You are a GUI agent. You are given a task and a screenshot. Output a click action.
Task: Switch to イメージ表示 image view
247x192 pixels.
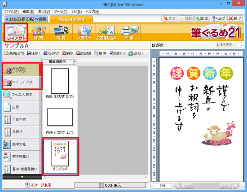click(x=39, y=185)
